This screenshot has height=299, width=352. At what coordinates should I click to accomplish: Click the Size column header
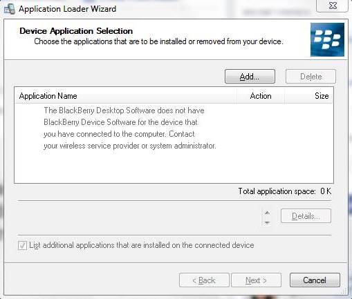(308, 96)
